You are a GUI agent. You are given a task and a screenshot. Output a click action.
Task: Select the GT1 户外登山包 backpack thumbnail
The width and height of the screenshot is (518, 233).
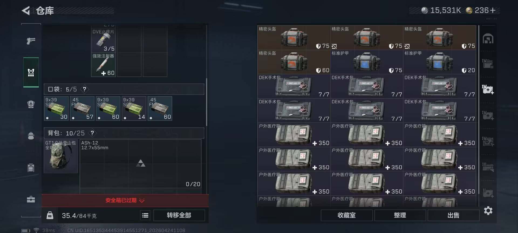(61, 156)
